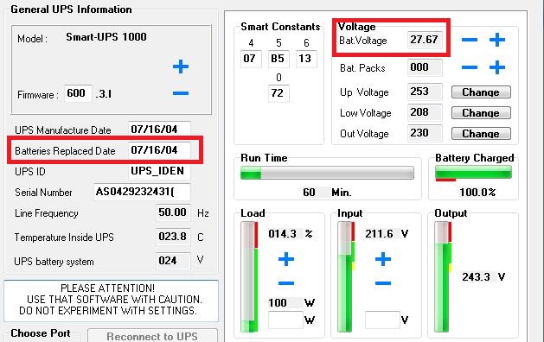Click the plus icon in the Load panel
The height and width of the screenshot is (342, 544).
[286, 259]
